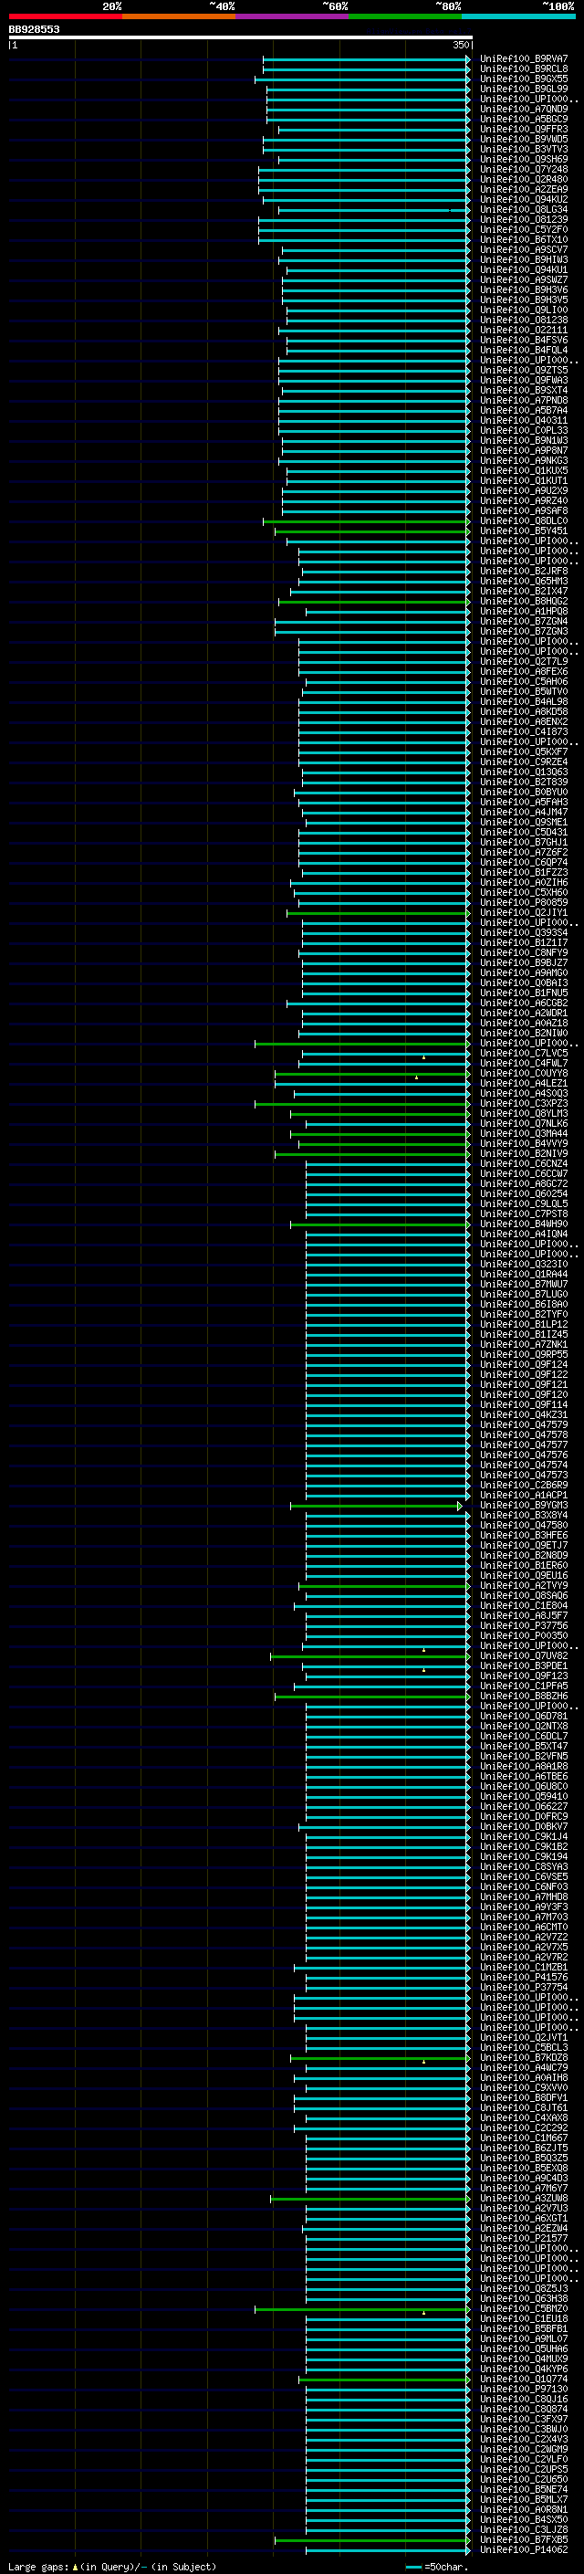Select hit label UniRef100_Q47579

coord(524,1426)
